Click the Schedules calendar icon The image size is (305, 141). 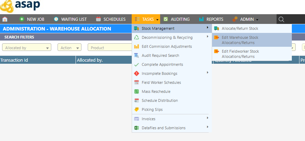tap(98, 19)
